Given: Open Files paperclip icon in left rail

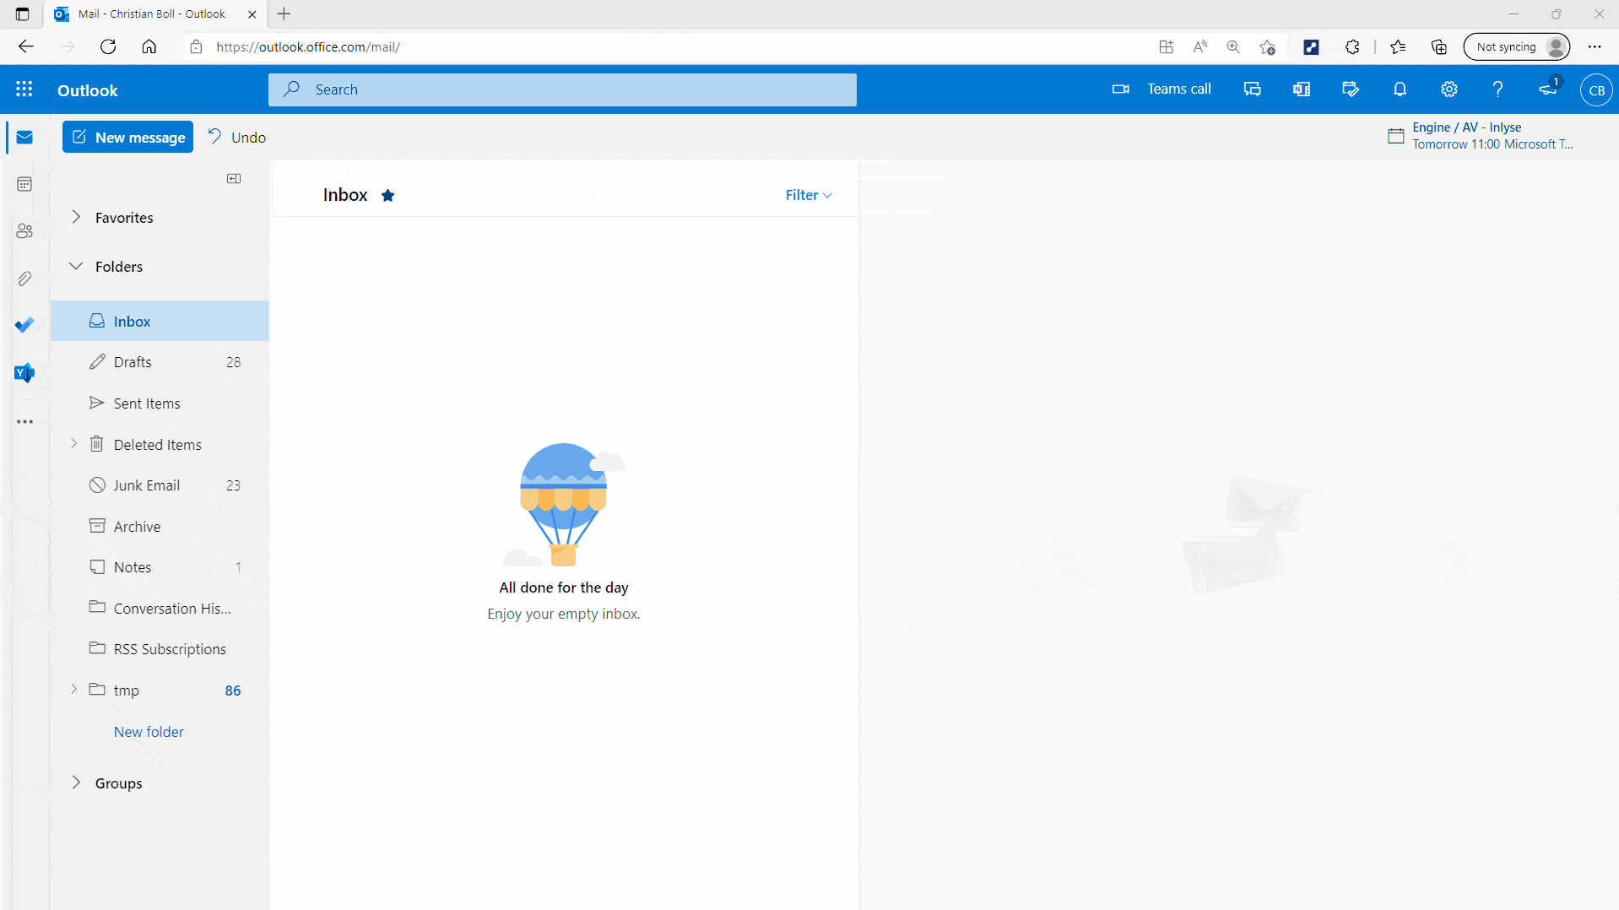Looking at the screenshot, I should (24, 279).
